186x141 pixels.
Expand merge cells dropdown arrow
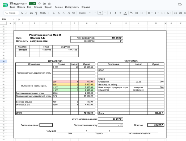[145, 13]
